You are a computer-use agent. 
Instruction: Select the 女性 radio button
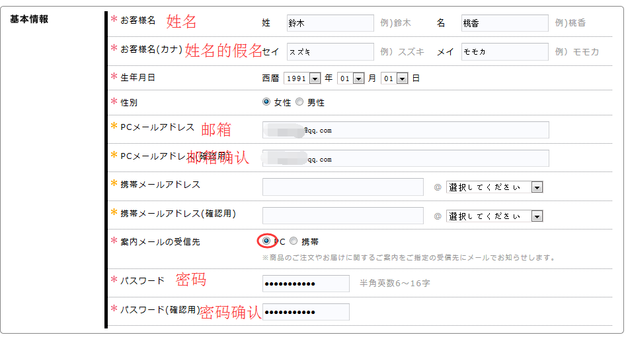[x=266, y=102]
